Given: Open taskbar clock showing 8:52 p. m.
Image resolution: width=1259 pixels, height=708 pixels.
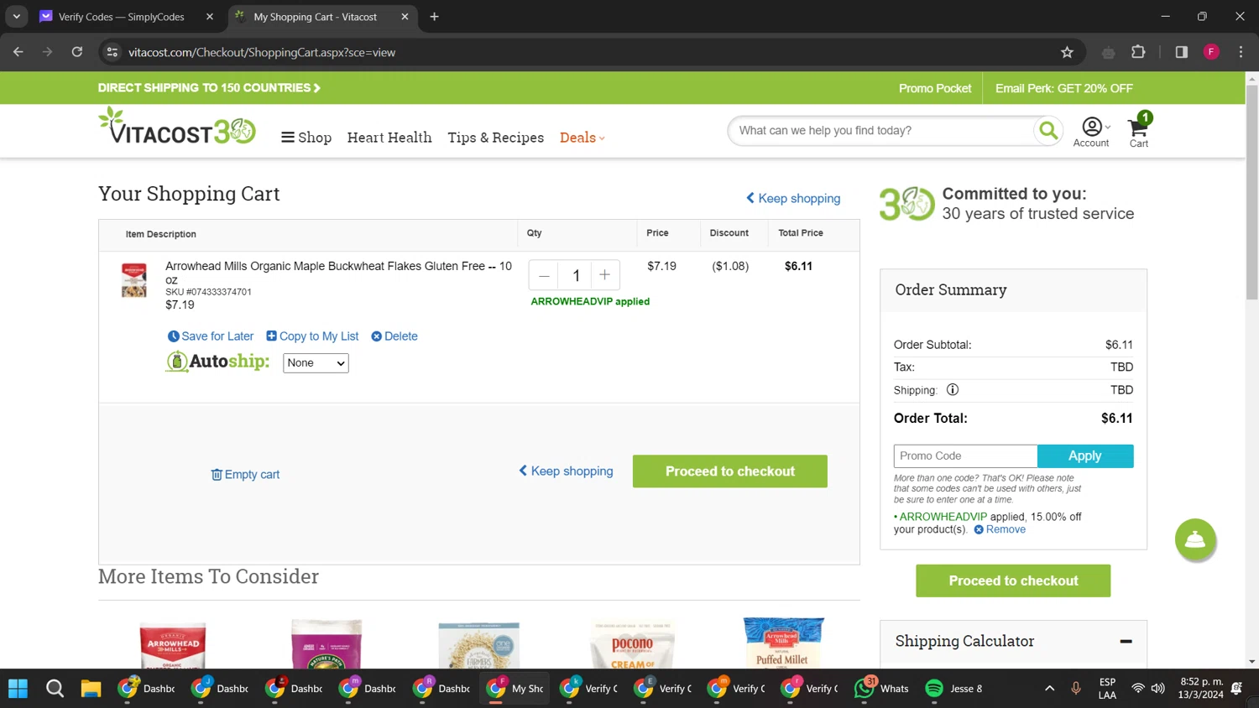Looking at the screenshot, I should pyautogui.click(x=1200, y=689).
